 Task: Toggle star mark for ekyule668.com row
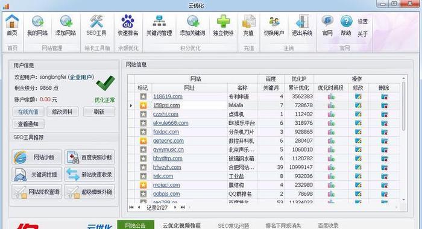(143, 124)
